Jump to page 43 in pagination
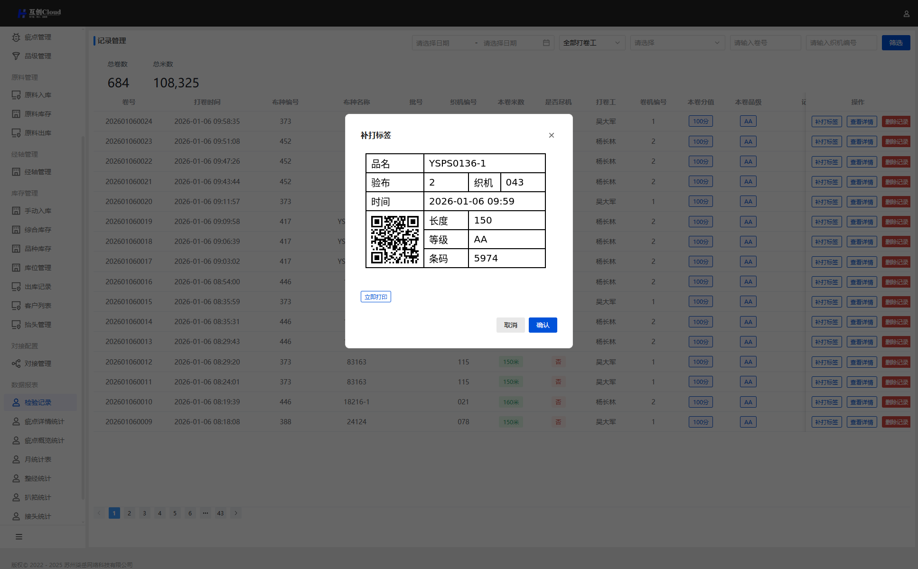 220,513
